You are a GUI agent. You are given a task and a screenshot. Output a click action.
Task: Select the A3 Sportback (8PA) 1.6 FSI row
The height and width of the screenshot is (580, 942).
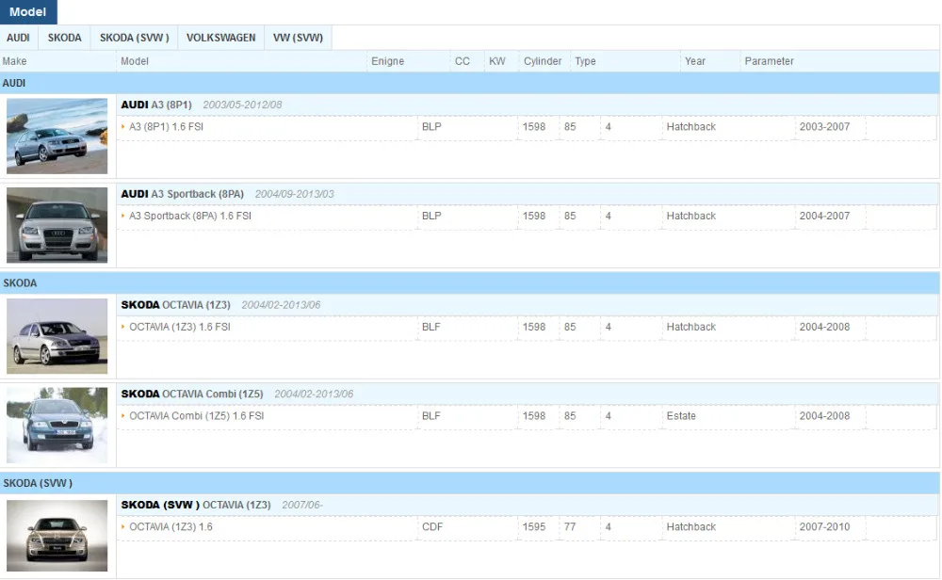(x=527, y=217)
